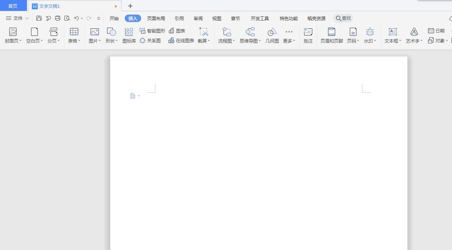Screen dimensions: 452x250
Task: Expand the Shapes (形状) dropdown
Action: (x=116, y=41)
